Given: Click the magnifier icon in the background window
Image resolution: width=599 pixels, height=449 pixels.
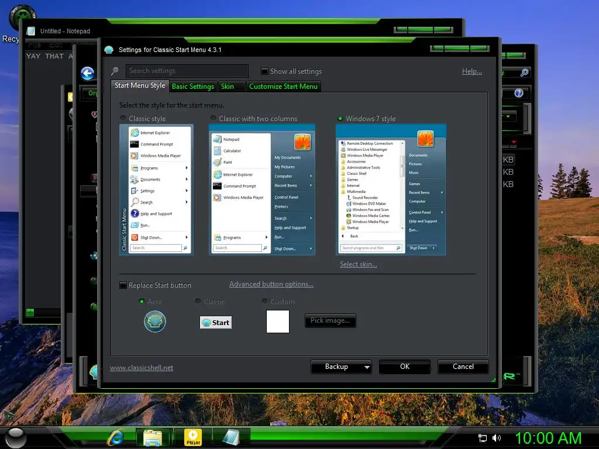Looking at the screenshot, I should click(525, 72).
